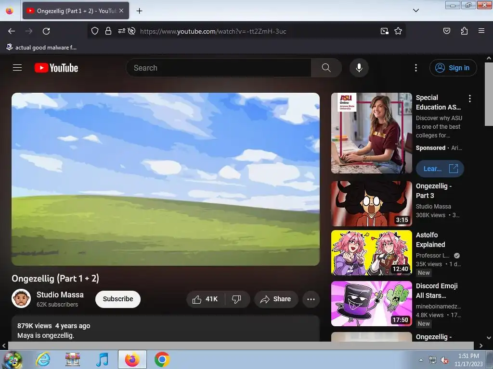Viewport: 493px width, 369px height.
Task: Click the Sign in button
Action: click(x=453, y=68)
